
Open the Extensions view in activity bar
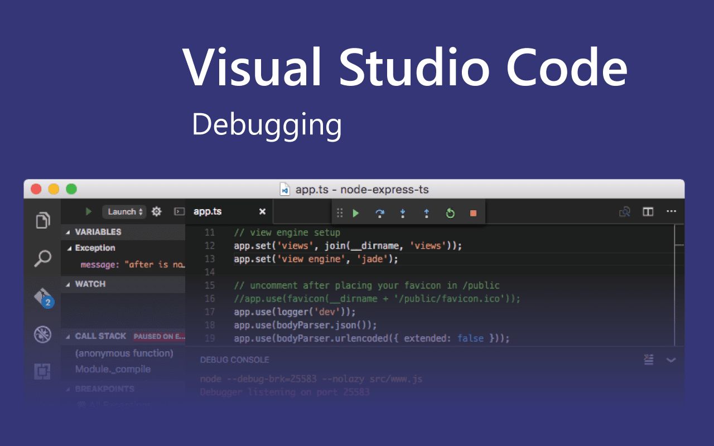pos(43,371)
